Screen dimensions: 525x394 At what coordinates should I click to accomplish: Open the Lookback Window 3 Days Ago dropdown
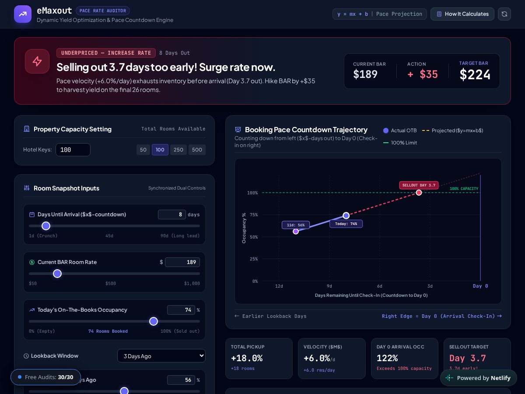[161, 356]
